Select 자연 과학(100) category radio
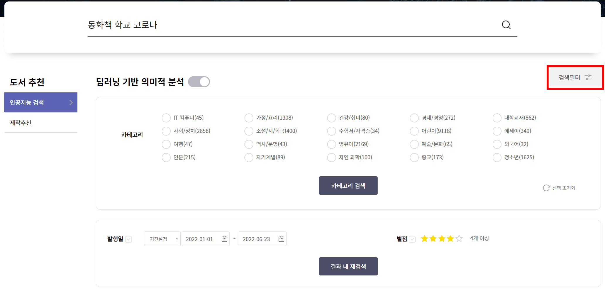Image resolution: width=605 pixels, height=291 pixels. click(x=332, y=158)
